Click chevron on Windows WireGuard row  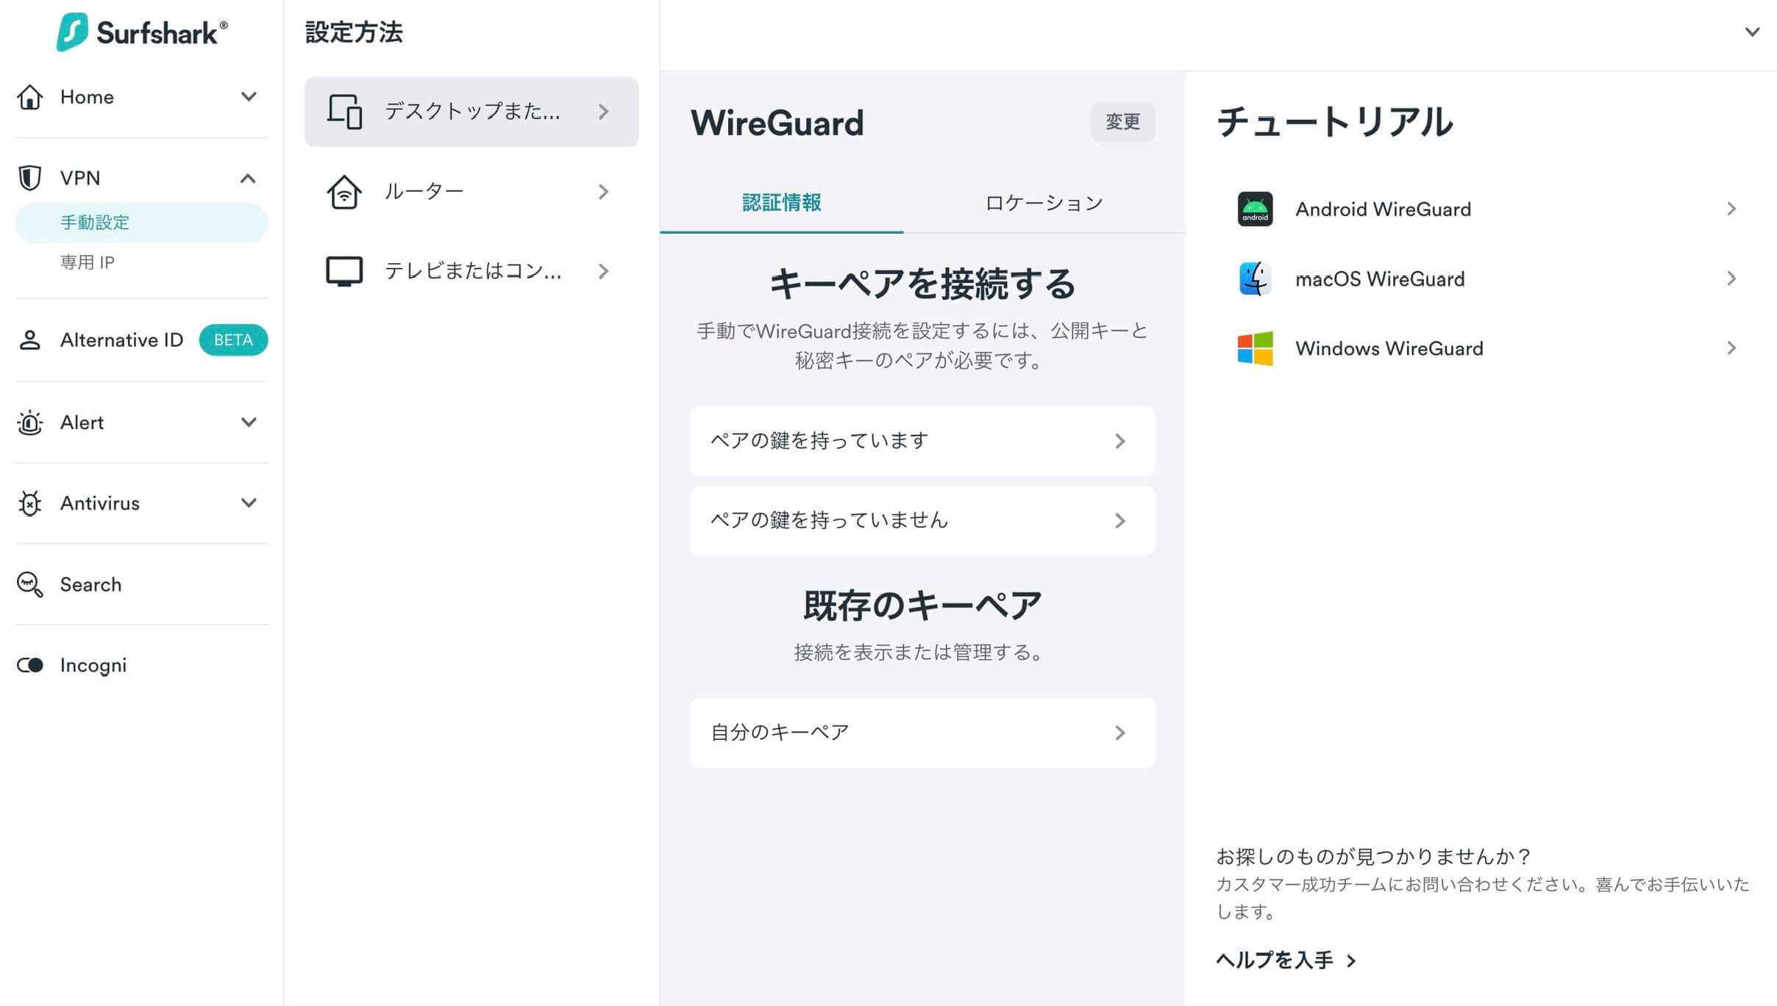click(x=1731, y=348)
